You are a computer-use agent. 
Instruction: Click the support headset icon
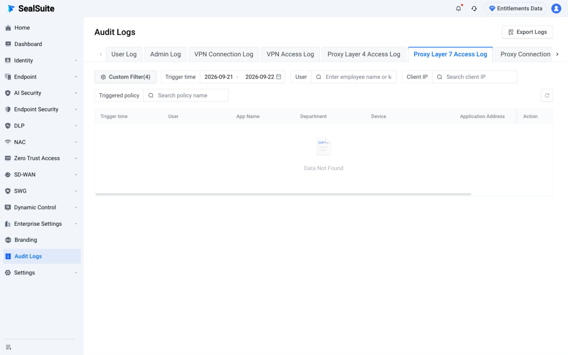click(x=474, y=9)
